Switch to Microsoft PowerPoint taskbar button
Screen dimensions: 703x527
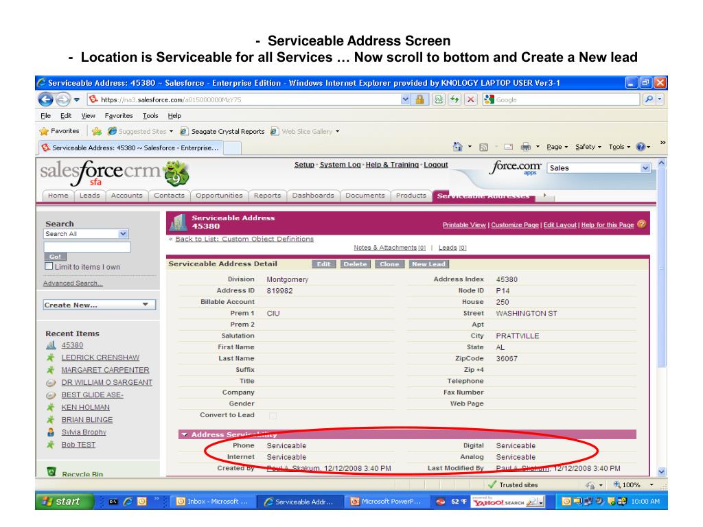(386, 502)
